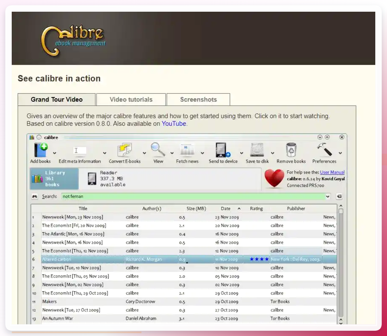Click the binoculars advanced search icon

35,196
